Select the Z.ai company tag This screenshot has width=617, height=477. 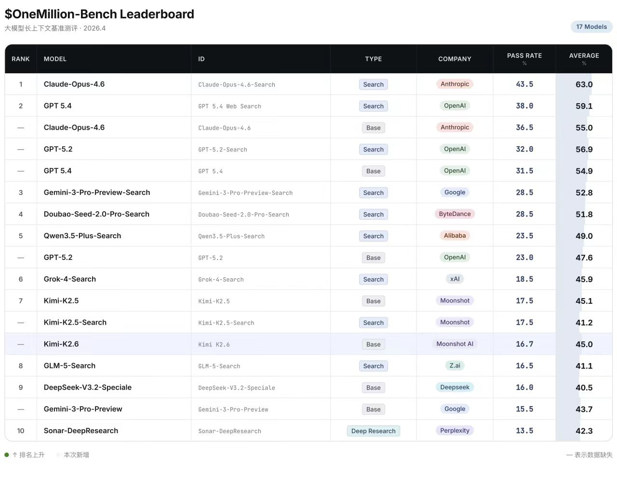[455, 365]
